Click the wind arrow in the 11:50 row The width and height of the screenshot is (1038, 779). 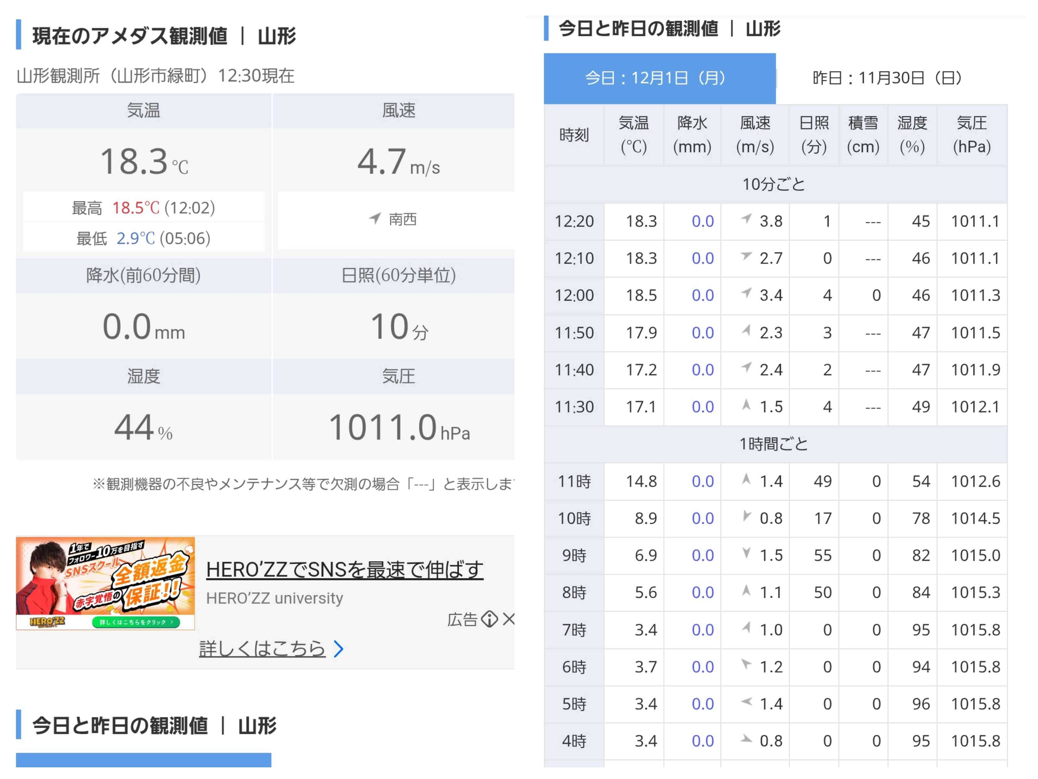point(746,330)
